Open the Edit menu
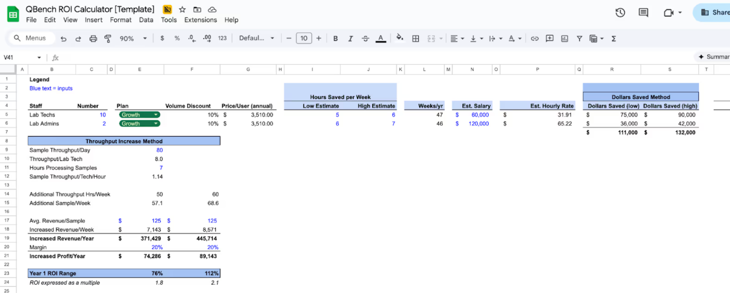The image size is (730, 293). click(50, 20)
